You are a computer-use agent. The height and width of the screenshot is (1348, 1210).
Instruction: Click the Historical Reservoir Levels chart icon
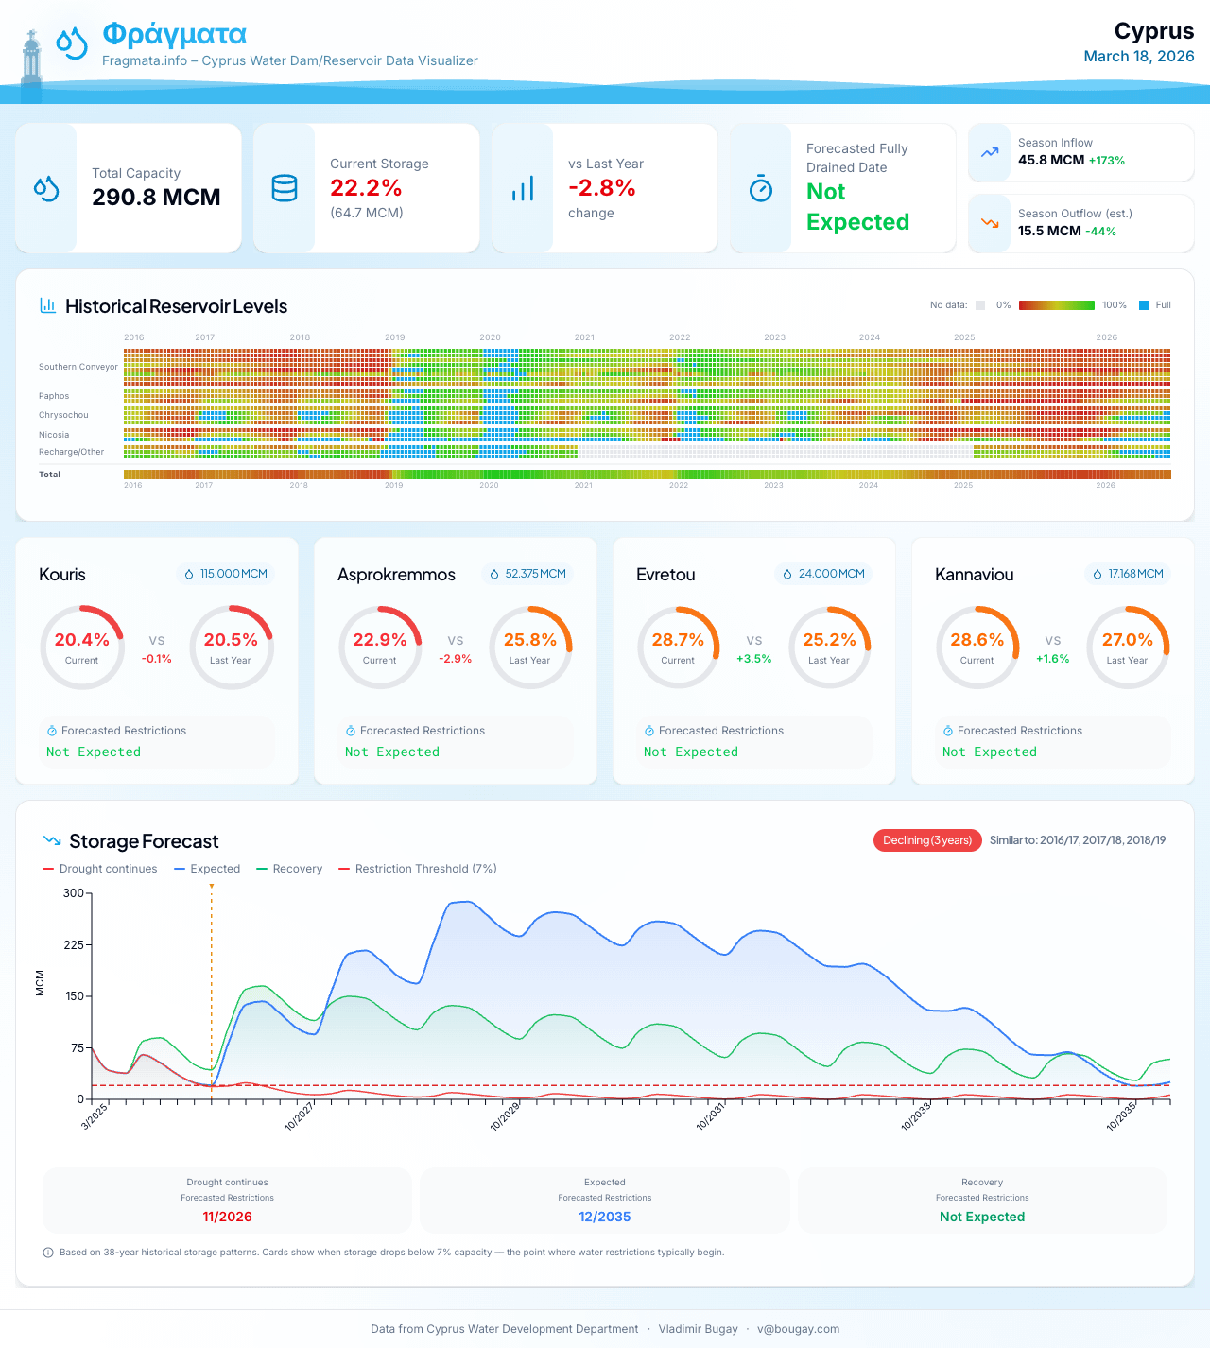pos(47,305)
